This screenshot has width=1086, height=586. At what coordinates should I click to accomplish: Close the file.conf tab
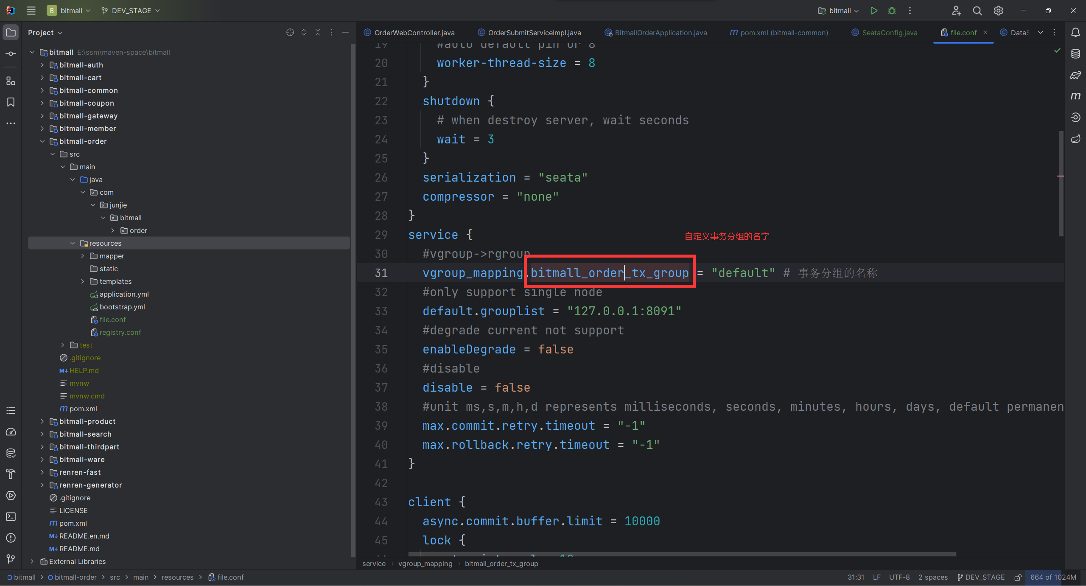point(985,33)
